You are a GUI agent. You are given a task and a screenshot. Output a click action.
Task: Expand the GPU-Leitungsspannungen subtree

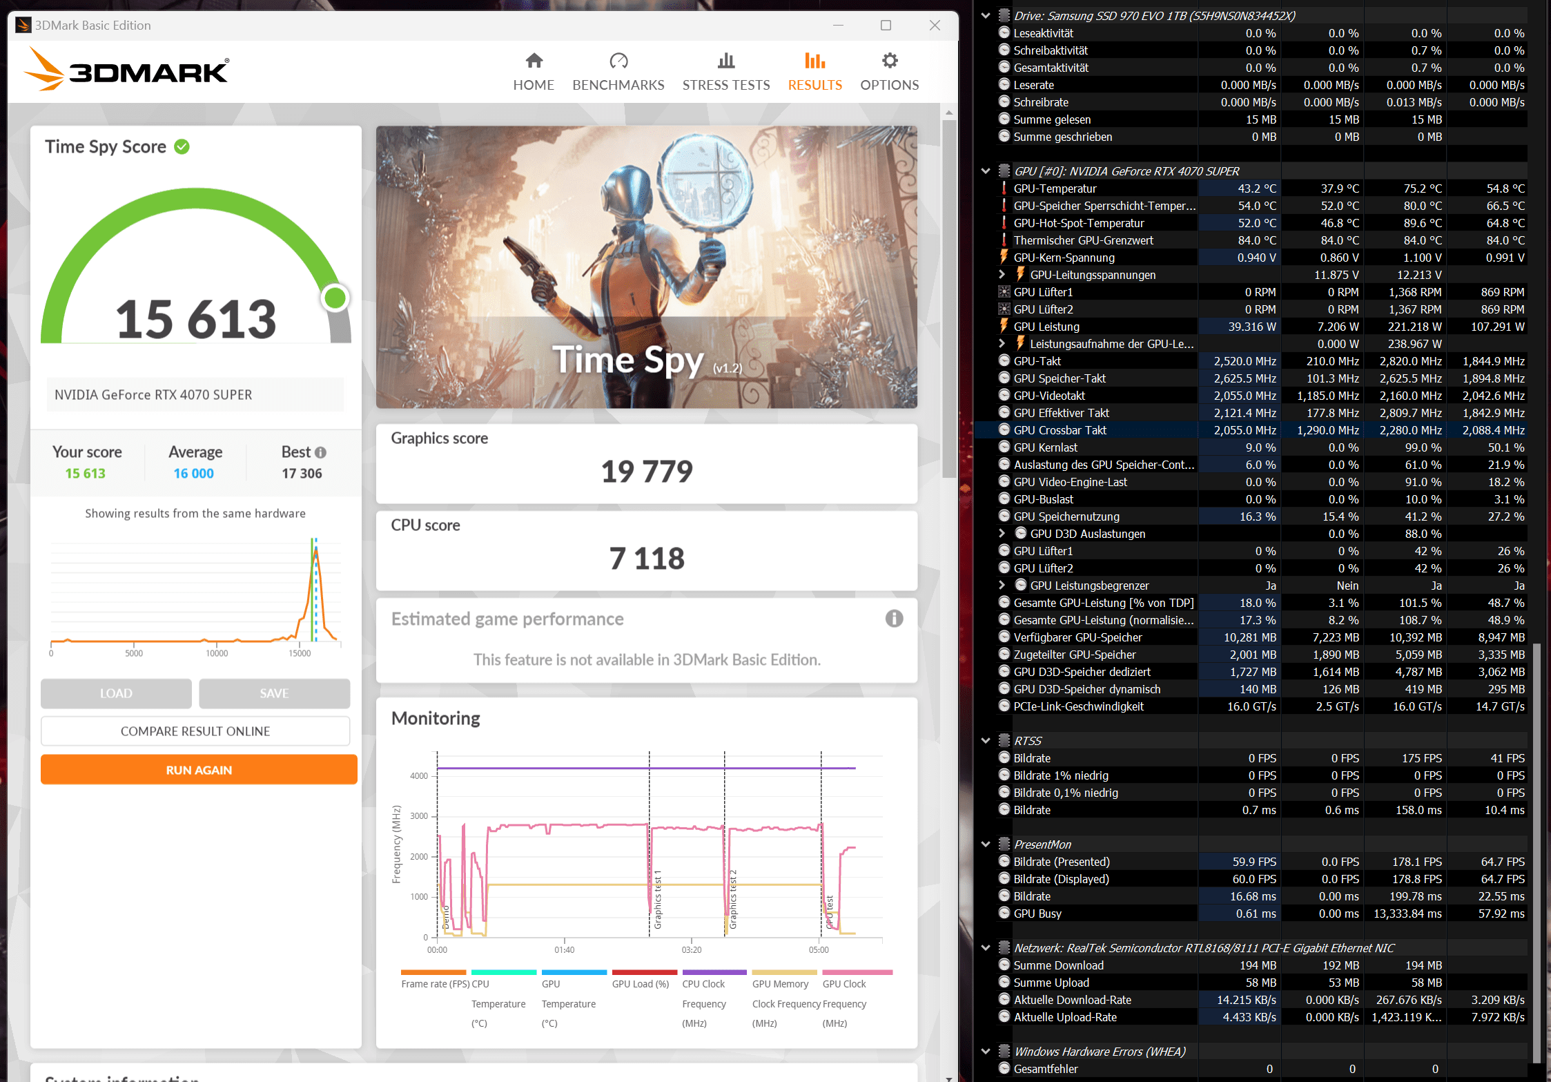click(x=1002, y=275)
